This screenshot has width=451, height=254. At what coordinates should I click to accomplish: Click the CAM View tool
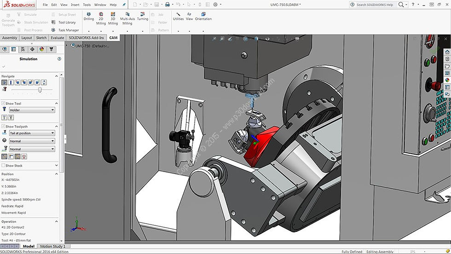pyautogui.click(x=189, y=17)
